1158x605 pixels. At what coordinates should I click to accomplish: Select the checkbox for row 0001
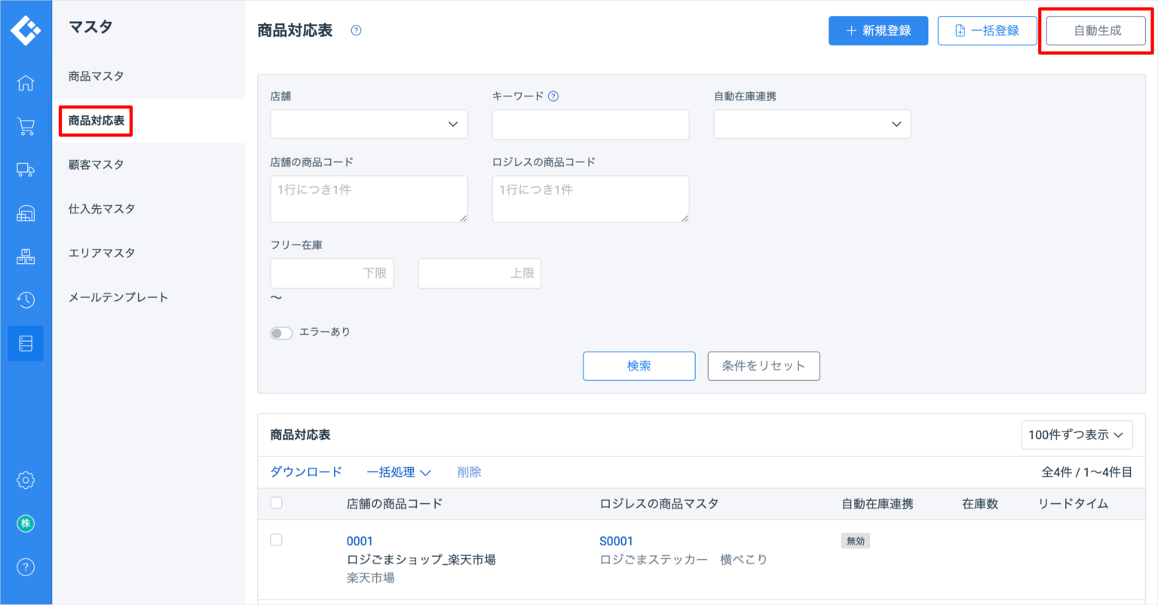coord(277,540)
